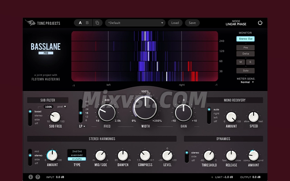Open the info icon in footer
The height and width of the screenshot is (181, 290).
click(x=31, y=177)
